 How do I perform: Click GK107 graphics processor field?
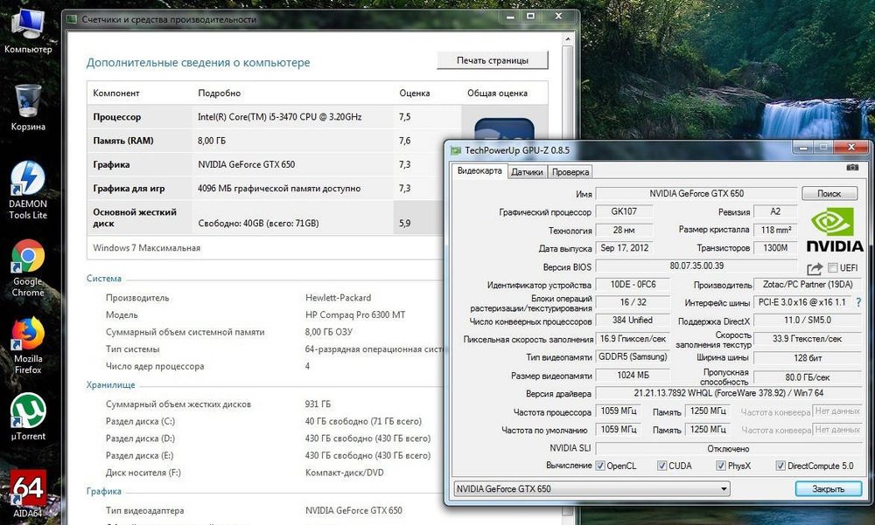coord(624,211)
